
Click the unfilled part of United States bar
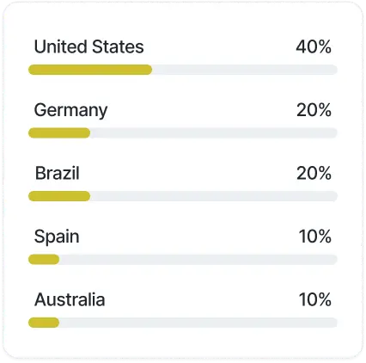pos(245,70)
